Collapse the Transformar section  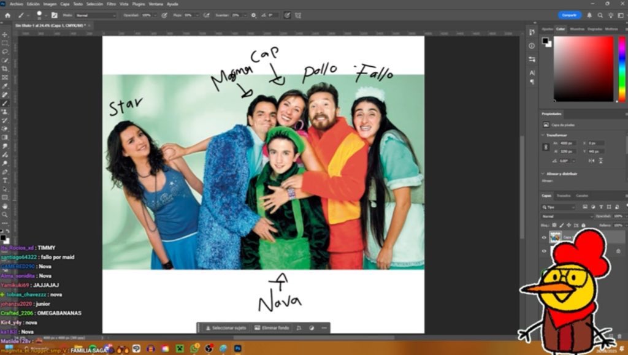tap(543, 136)
